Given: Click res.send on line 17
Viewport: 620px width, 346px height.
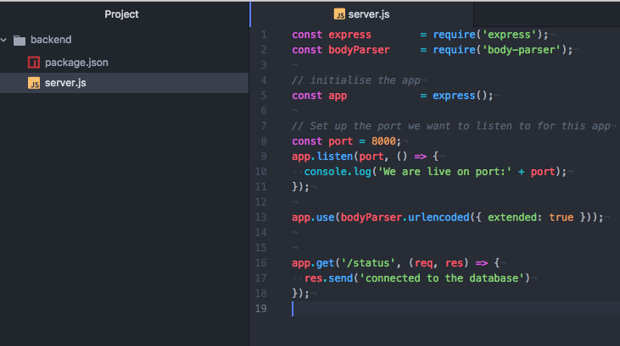Looking at the screenshot, I should 328,278.
